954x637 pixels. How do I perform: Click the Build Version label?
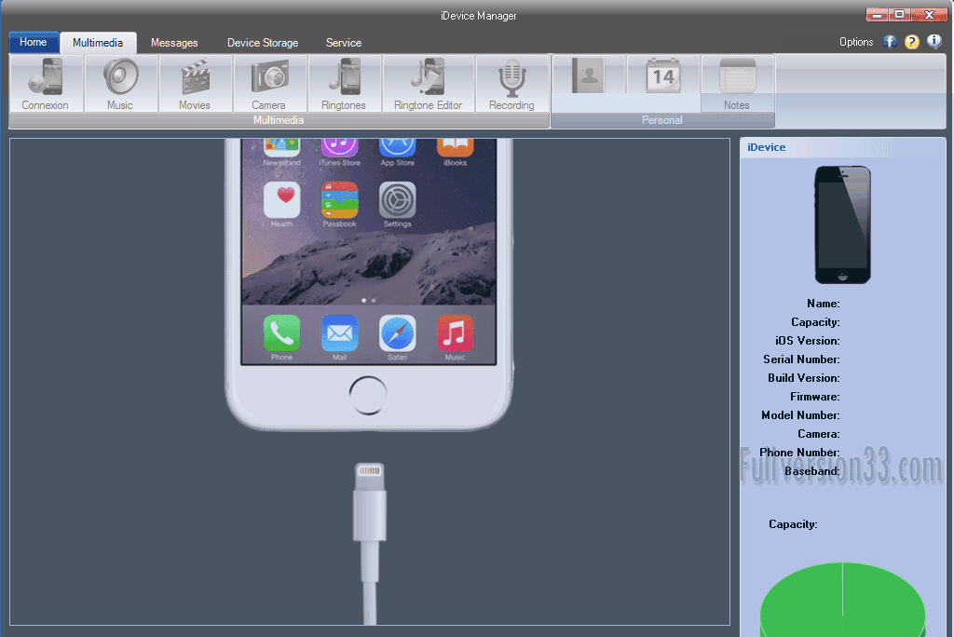click(804, 378)
